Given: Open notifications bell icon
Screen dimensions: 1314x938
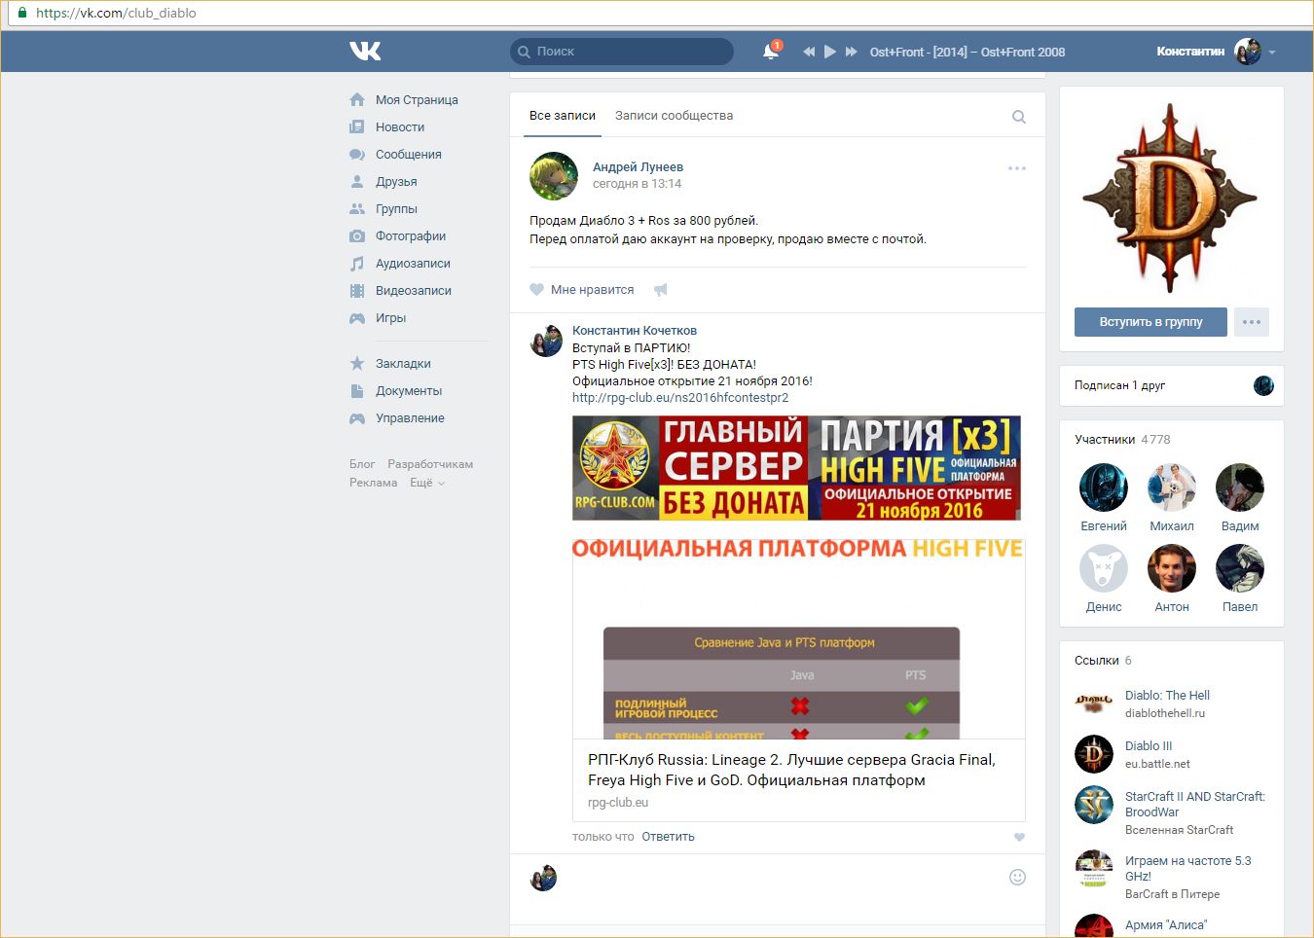Looking at the screenshot, I should click(771, 51).
